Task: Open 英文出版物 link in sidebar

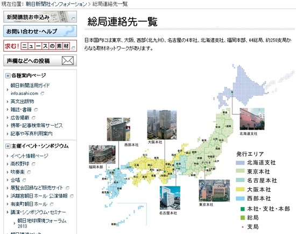Action: [x=22, y=101]
